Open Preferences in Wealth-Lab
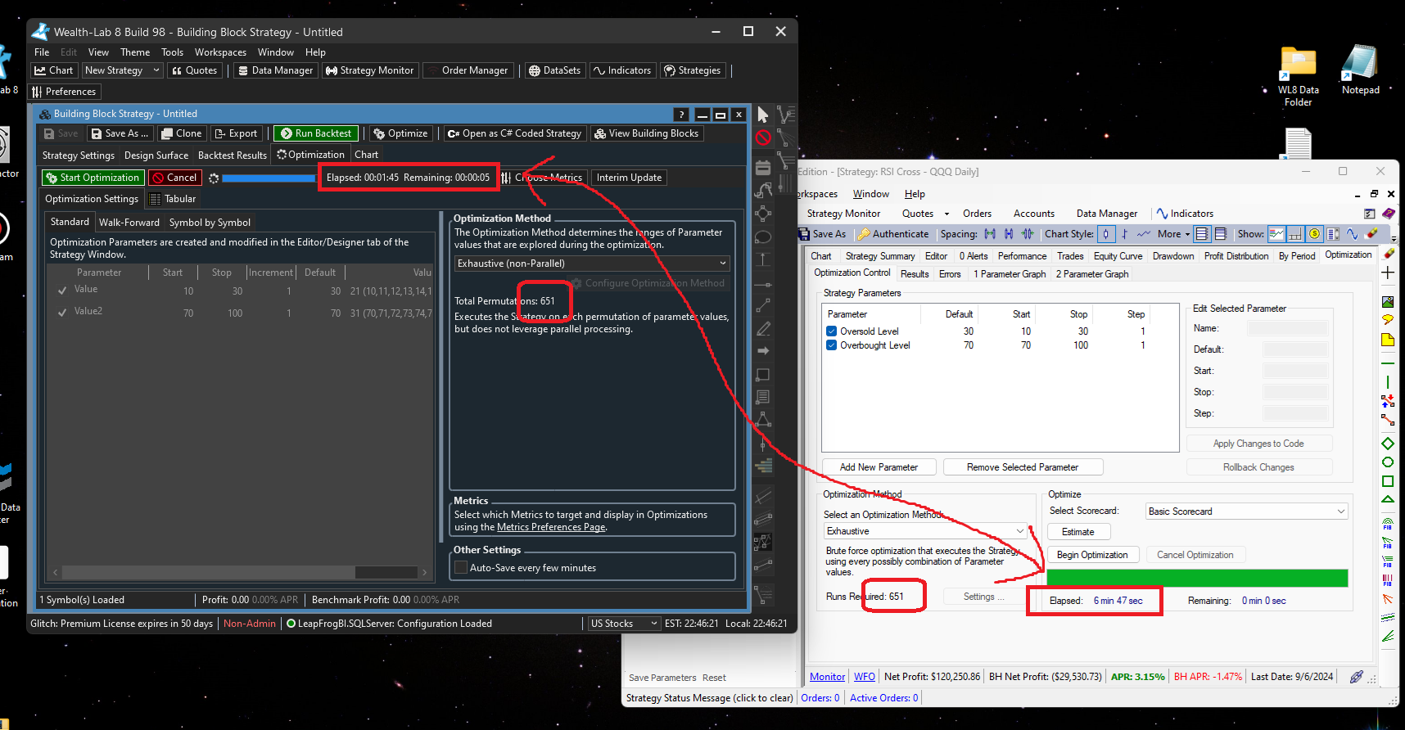 pyautogui.click(x=65, y=92)
